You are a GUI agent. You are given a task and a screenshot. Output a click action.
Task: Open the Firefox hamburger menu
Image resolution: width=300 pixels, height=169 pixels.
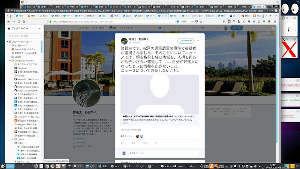tap(275, 22)
